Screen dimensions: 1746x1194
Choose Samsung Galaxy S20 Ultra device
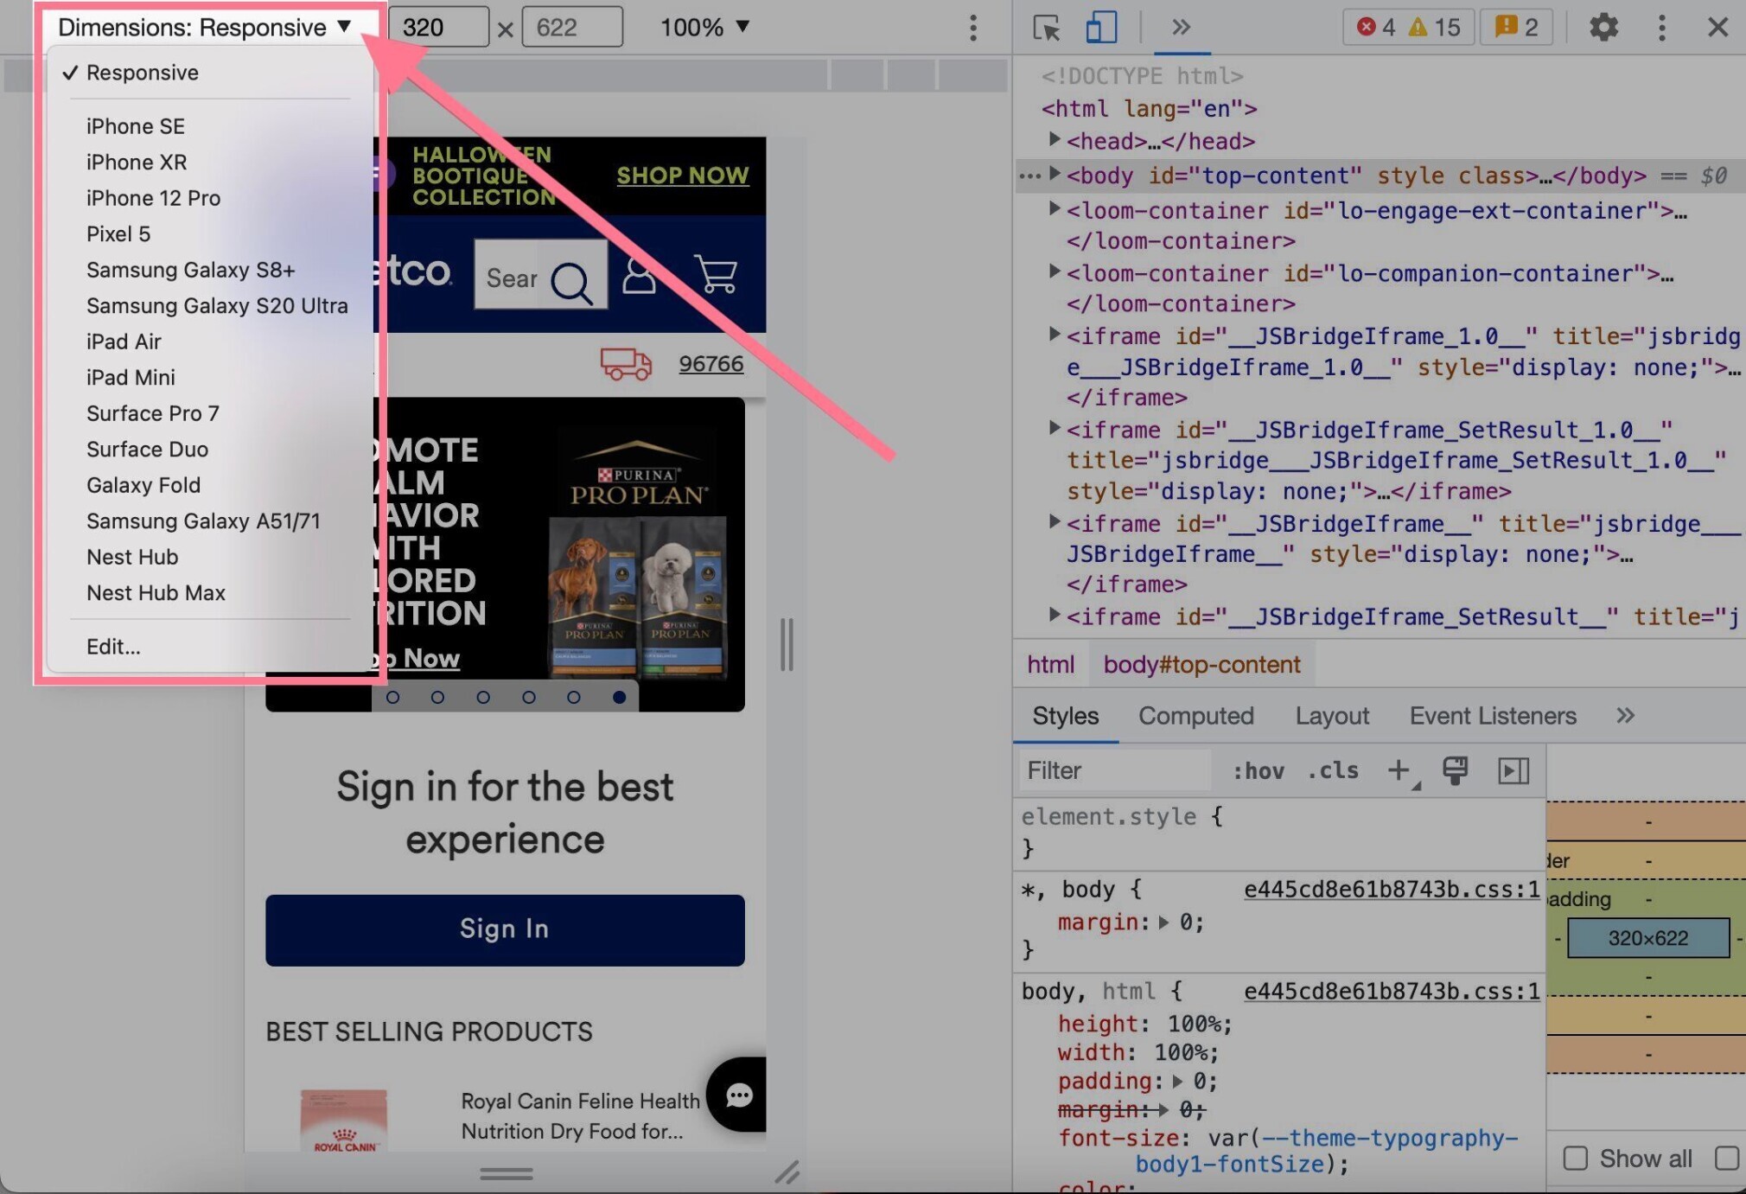click(x=217, y=305)
